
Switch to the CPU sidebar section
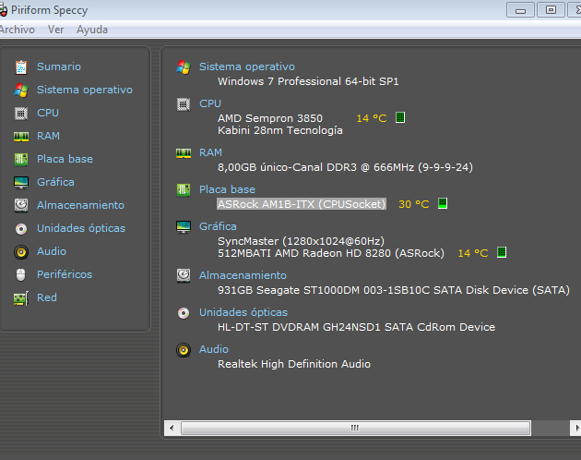[48, 113]
